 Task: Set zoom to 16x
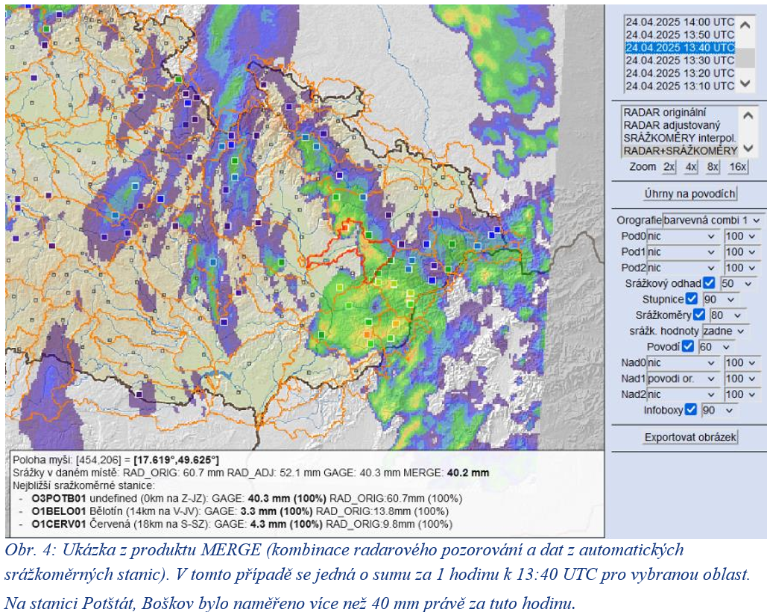point(738,167)
